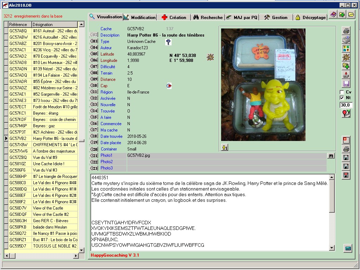The image size is (360, 270).
Task: Click the printer icon above the fax-machine icon
Action: 346,31
